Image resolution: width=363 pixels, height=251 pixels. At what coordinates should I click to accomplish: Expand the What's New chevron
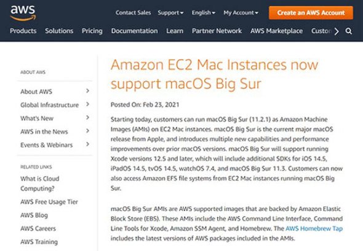pos(87,118)
